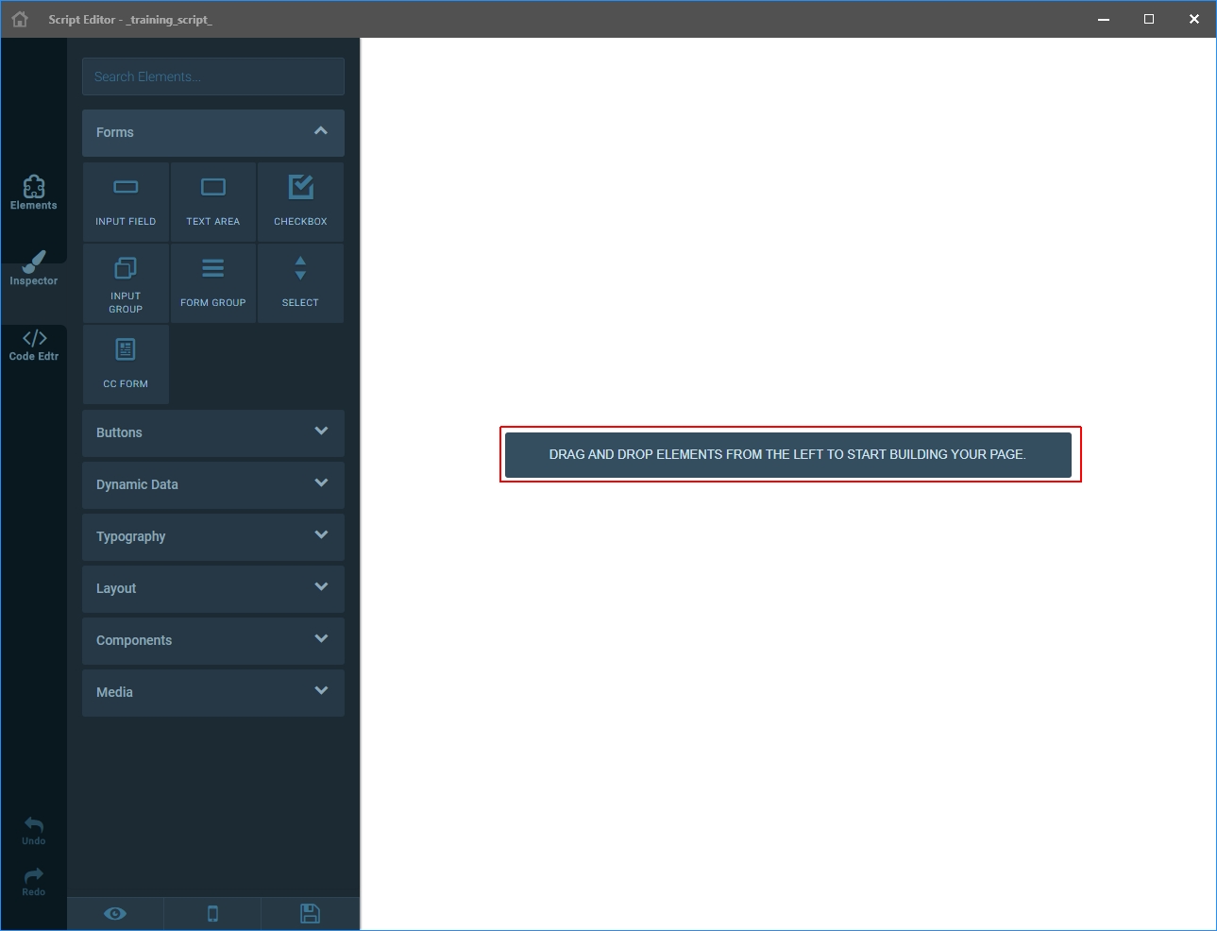Pick the Form Group element

(213, 282)
